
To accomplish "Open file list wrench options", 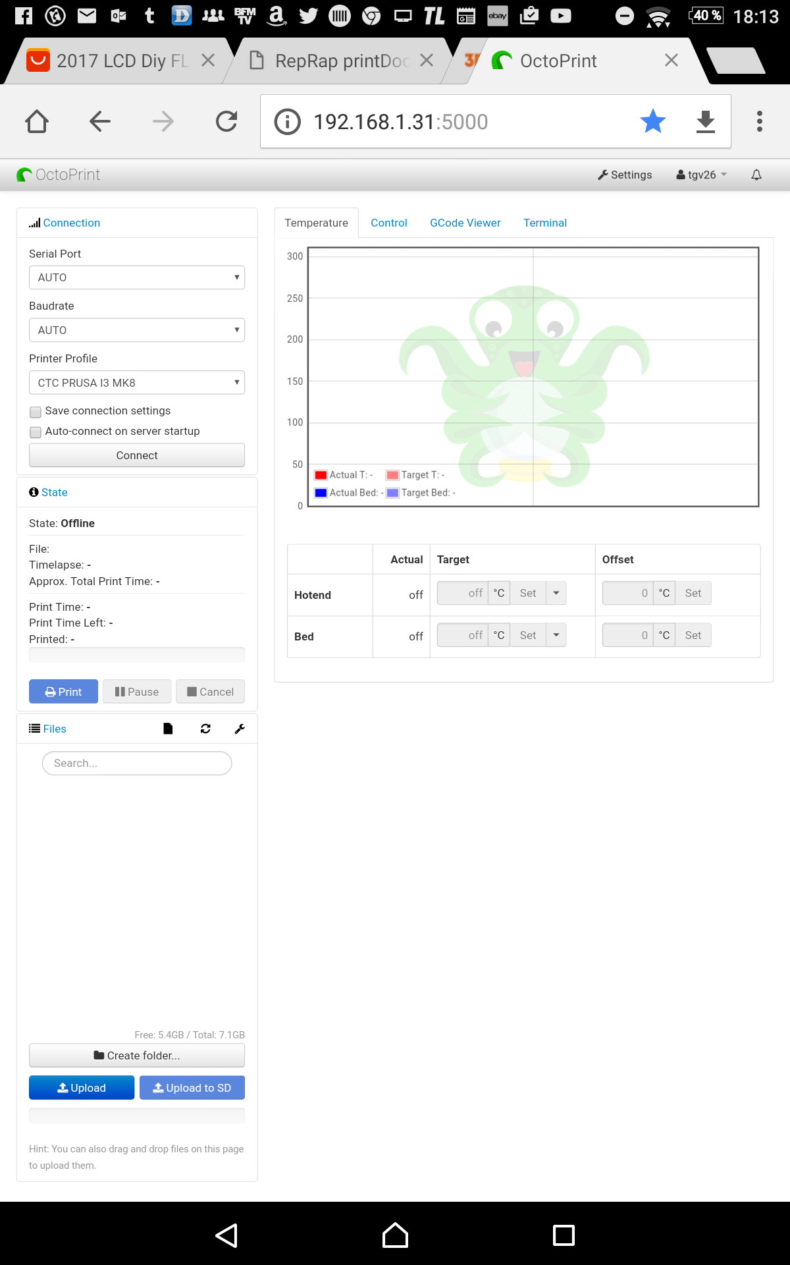I will tap(240, 729).
